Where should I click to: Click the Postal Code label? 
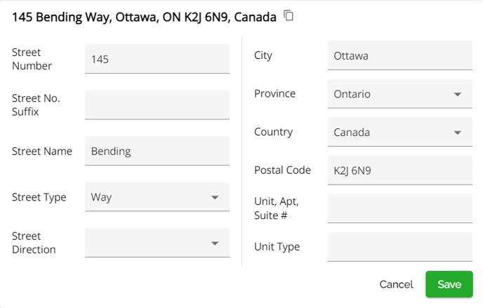click(282, 170)
